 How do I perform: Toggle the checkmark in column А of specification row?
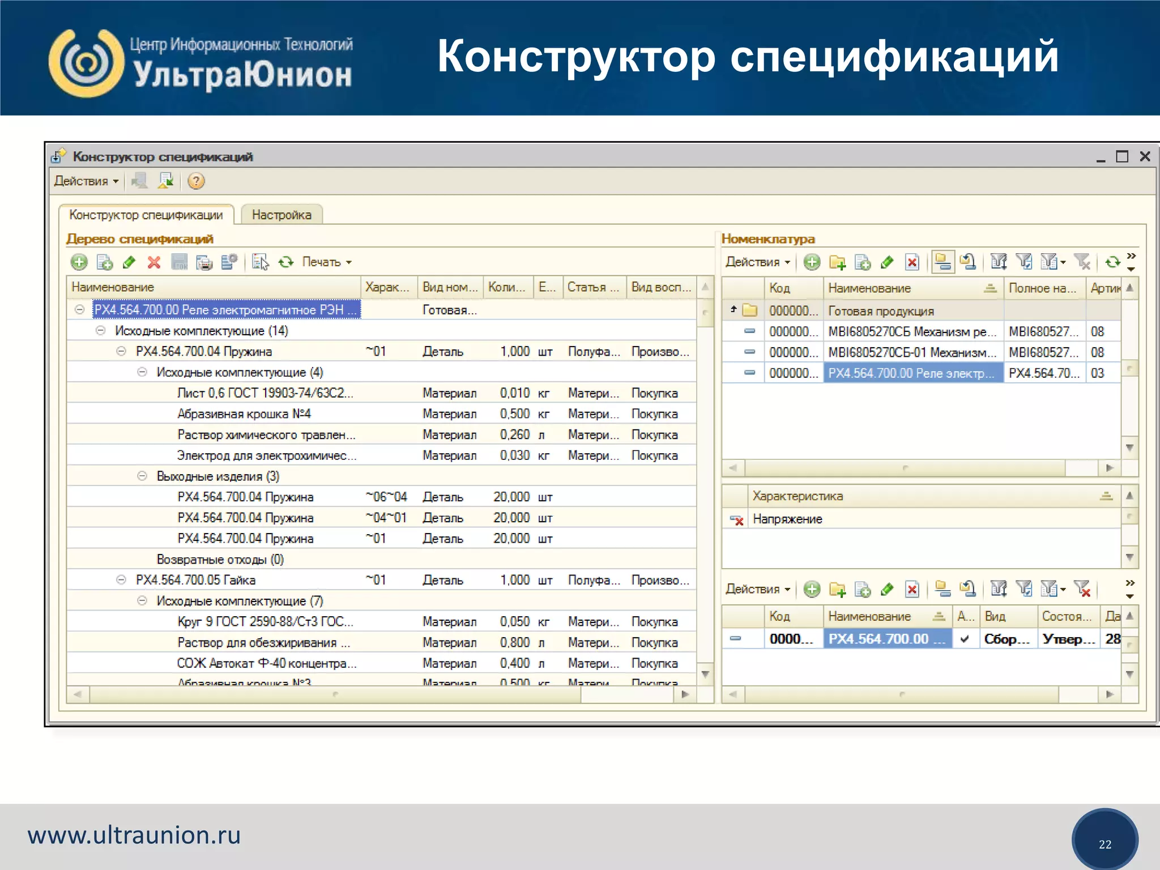tap(965, 639)
